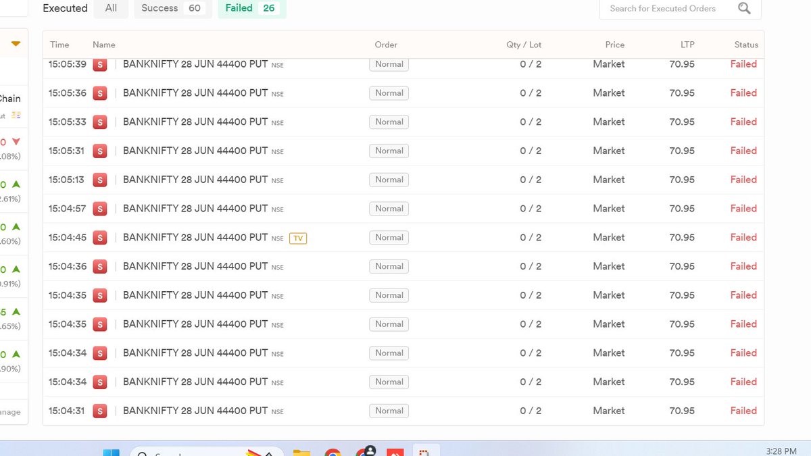Click the Failed status on the 15:05:13 row
This screenshot has width=811, height=456.
pos(743,180)
